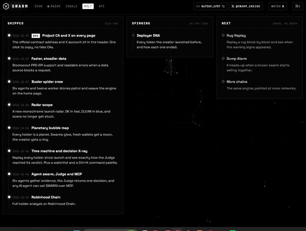306x231 pixels.
Task: Click the SHIPPED column header
Action: coord(15,23)
